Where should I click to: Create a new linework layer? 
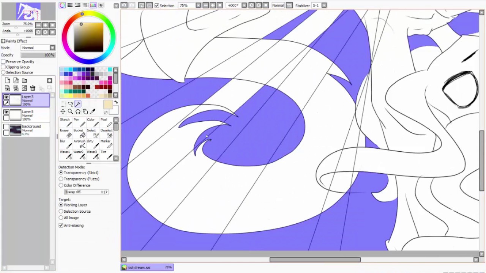point(16,80)
